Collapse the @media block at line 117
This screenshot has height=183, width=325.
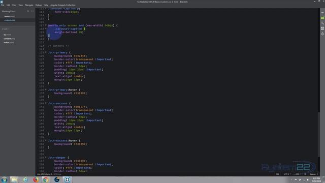click(46, 25)
